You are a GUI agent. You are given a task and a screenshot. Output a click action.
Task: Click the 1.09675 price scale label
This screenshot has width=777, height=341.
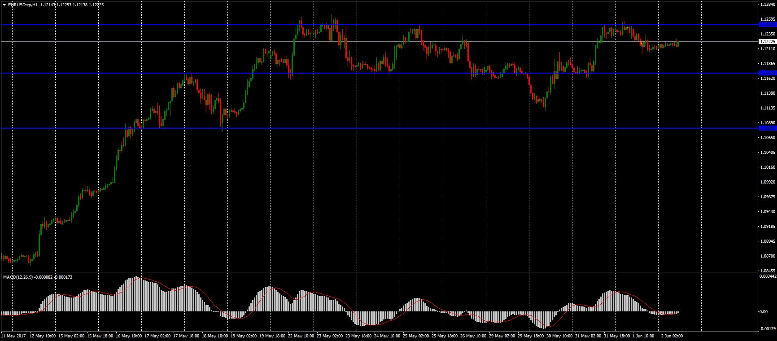pyautogui.click(x=768, y=197)
